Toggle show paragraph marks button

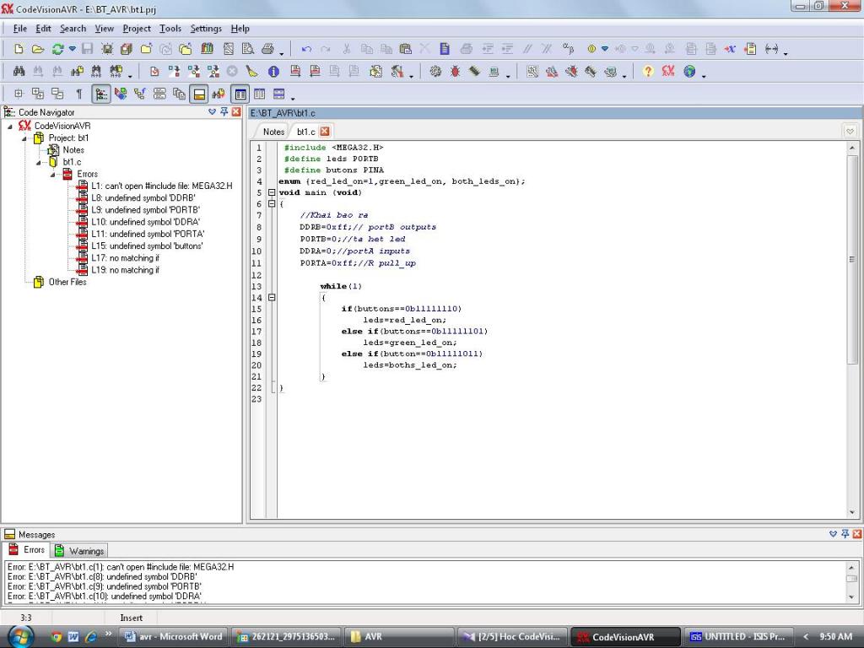tap(79, 94)
